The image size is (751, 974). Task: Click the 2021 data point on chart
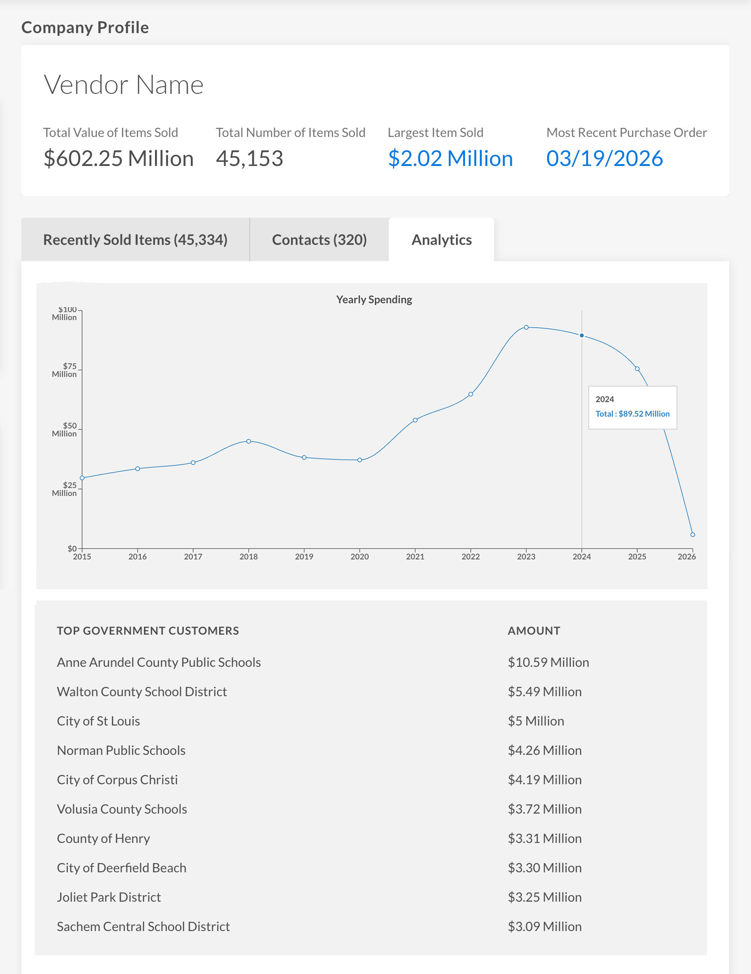(415, 420)
